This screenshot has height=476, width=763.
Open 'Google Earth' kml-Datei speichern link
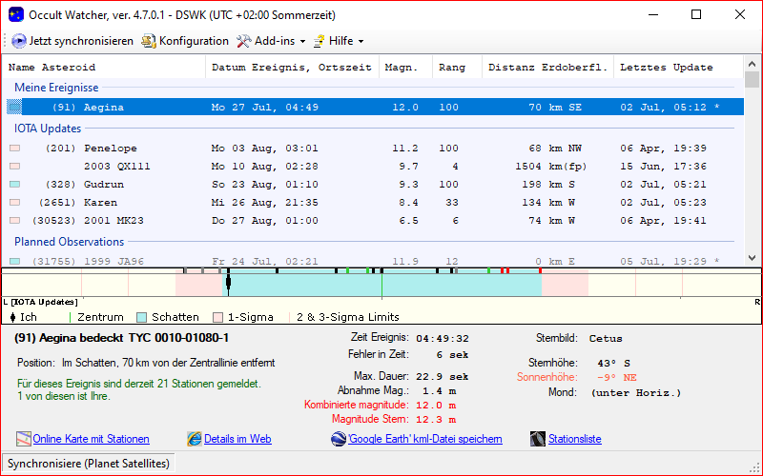click(x=423, y=439)
